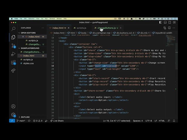187x140 pixels.
Task: Open Run and Debug view
Action: [13, 54]
